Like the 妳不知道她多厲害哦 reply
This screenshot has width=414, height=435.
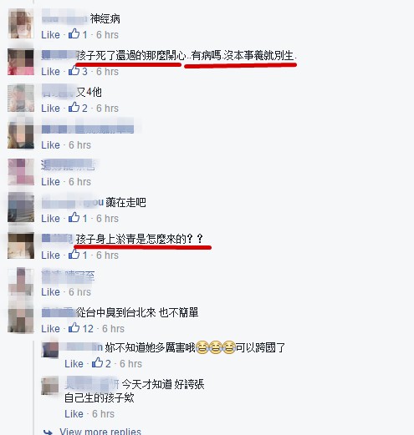tap(74, 364)
